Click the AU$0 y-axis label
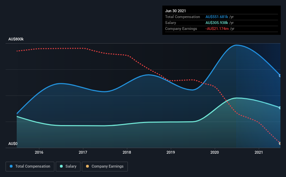 [13, 144]
